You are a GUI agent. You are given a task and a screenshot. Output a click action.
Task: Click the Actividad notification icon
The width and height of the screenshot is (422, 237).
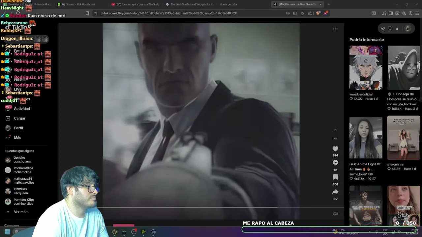[8, 108]
